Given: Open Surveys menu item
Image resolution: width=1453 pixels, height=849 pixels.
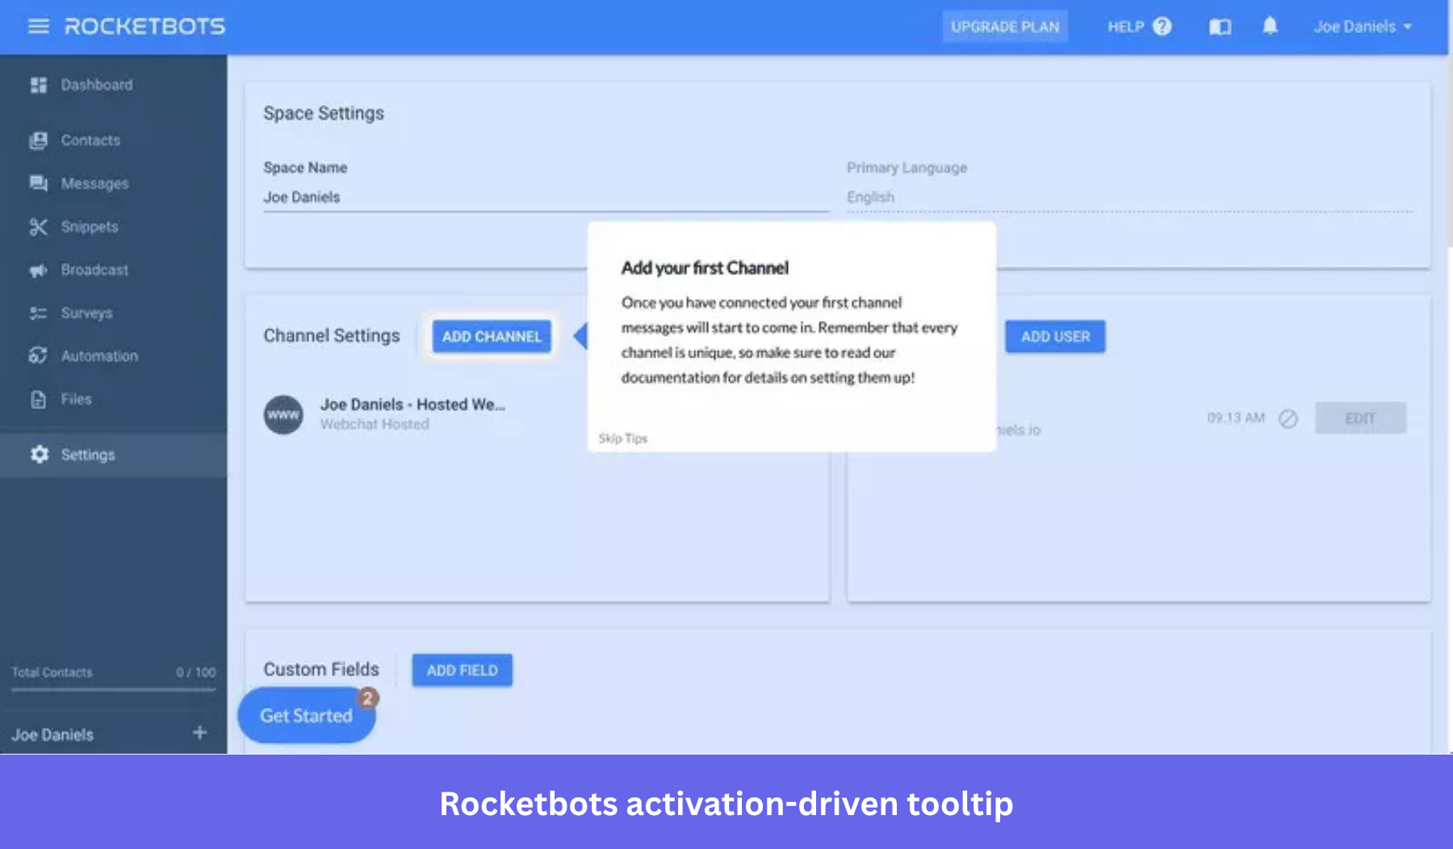Looking at the screenshot, I should click(113, 313).
